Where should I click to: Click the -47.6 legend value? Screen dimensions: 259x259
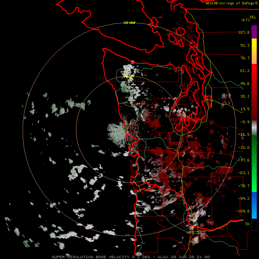pyautogui.click(x=244, y=160)
